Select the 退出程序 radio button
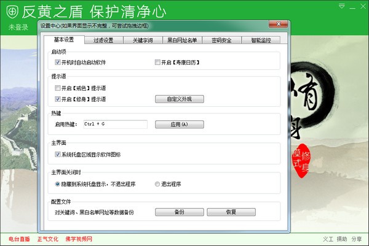The height and width of the screenshot is (246, 369). click(x=157, y=183)
